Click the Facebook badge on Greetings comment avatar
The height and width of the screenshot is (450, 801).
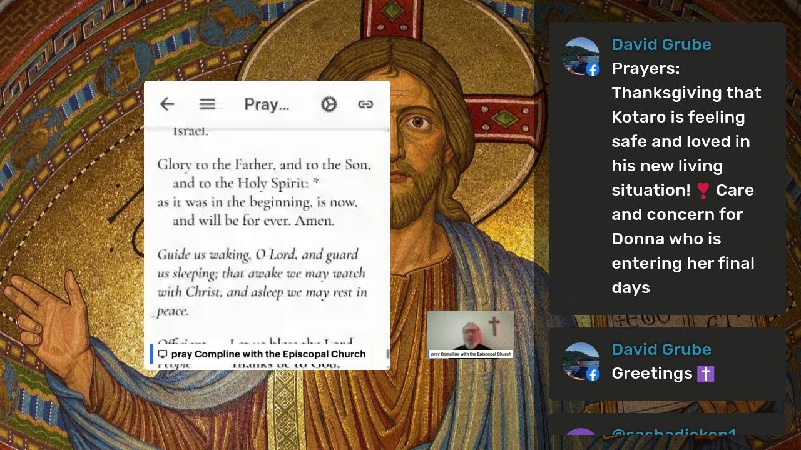[x=593, y=374]
